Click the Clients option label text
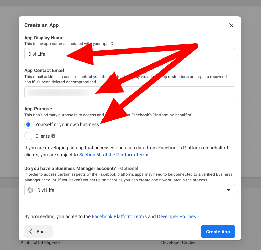The width and height of the screenshot is (261, 250). coord(42,136)
